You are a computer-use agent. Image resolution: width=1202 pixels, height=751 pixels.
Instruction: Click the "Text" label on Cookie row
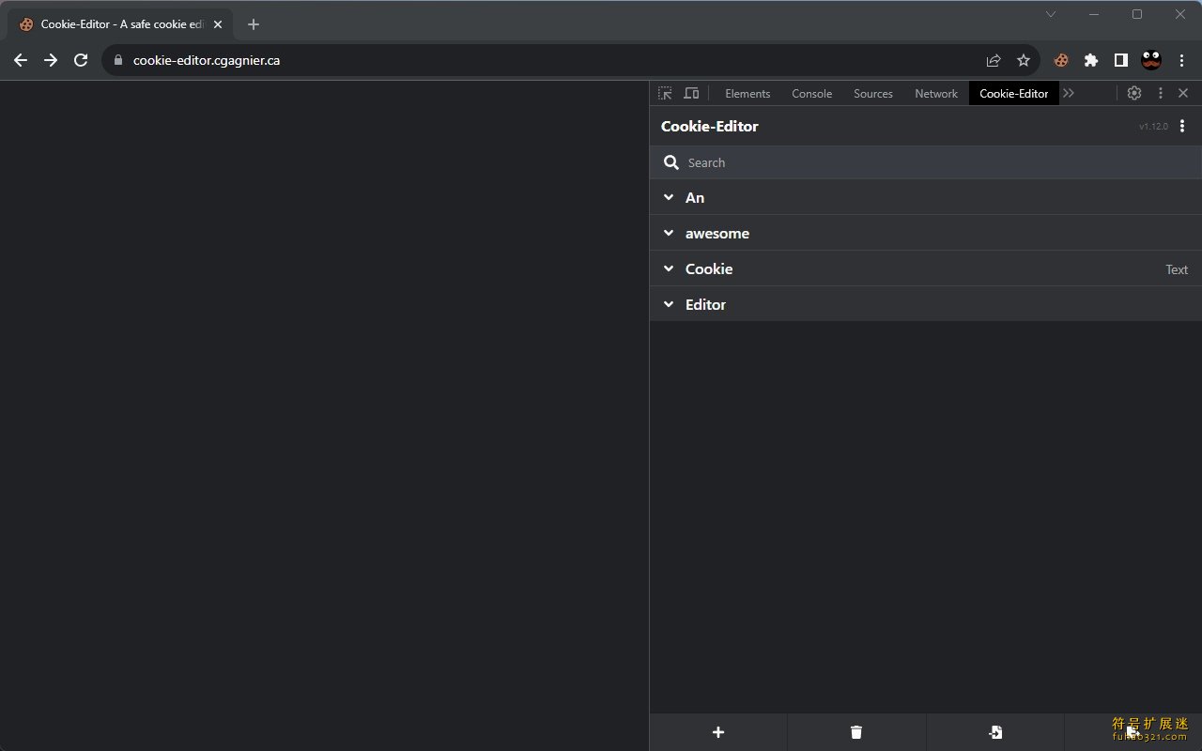click(1177, 269)
